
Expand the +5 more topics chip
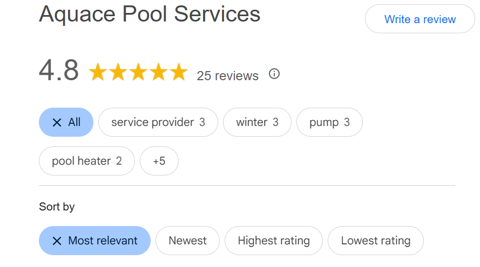159,161
